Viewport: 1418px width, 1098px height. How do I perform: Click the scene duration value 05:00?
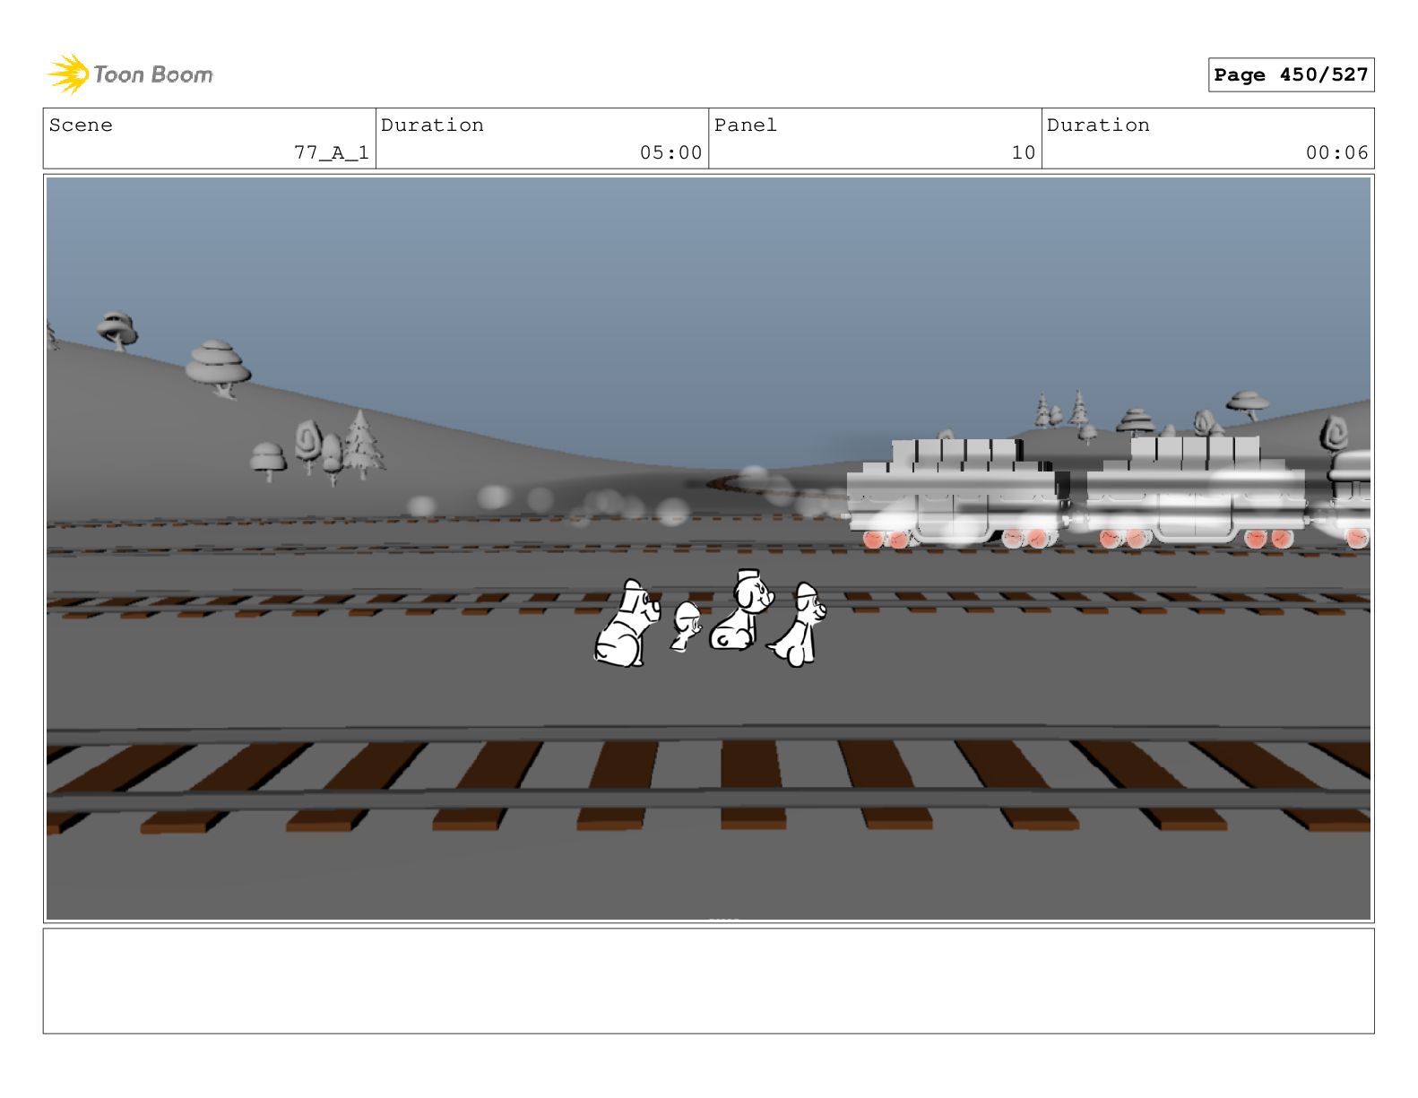[670, 153]
